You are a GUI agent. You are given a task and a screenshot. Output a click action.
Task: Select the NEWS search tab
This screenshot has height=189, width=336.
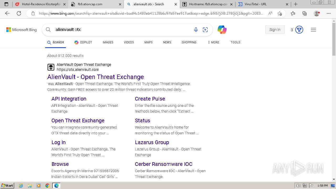[167, 42]
